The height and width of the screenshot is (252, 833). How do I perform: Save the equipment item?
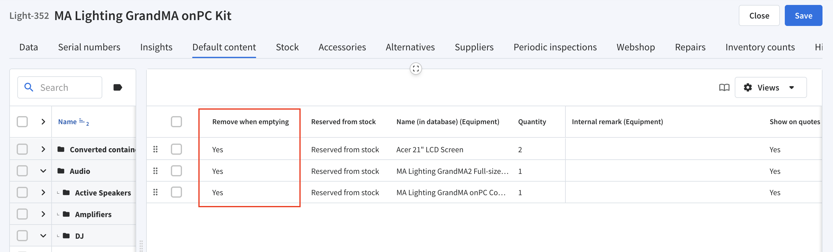(803, 15)
